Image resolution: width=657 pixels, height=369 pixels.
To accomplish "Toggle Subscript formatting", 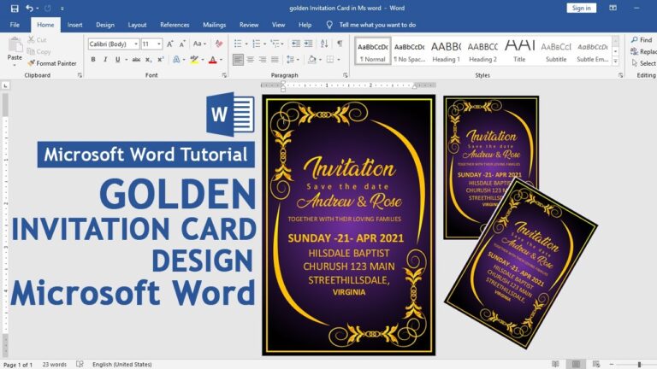I will coord(148,60).
